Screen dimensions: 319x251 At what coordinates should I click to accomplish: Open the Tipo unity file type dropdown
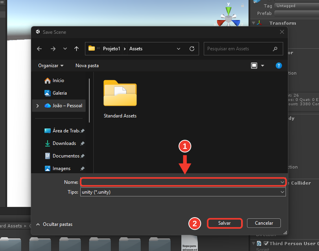183,192
